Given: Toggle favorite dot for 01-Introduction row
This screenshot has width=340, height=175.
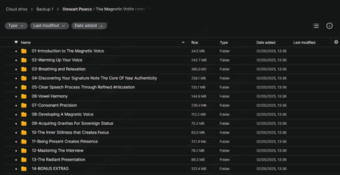Looking at the screenshot, I should [16, 52].
